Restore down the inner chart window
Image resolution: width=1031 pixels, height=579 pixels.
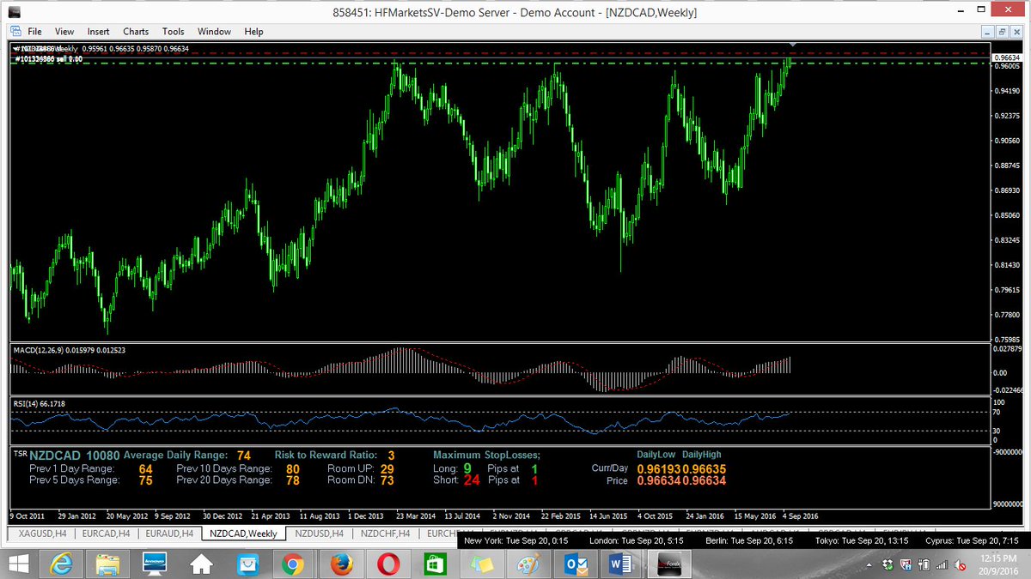point(1004,32)
